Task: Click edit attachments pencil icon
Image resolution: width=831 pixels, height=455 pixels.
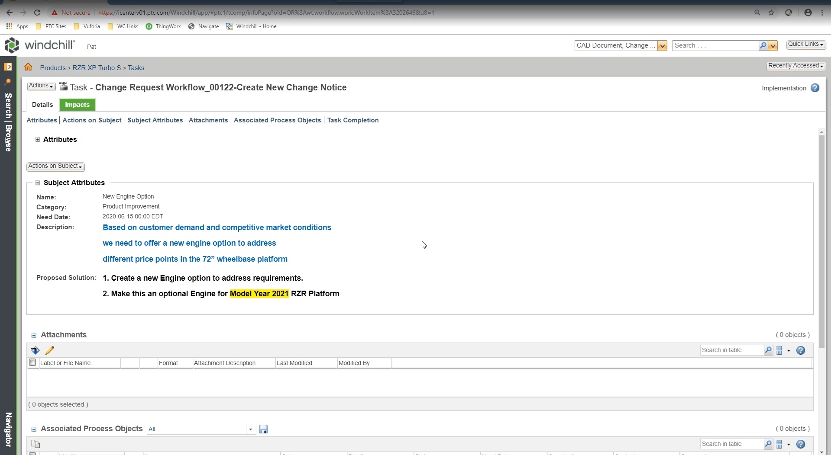Action: pyautogui.click(x=50, y=350)
